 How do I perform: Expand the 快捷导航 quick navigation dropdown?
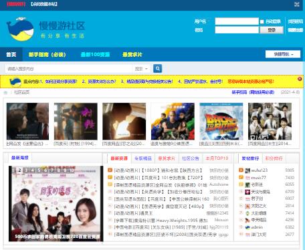point(283,54)
